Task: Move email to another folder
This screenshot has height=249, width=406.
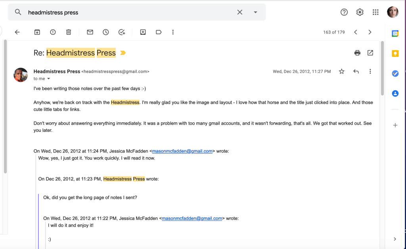Action: 143,32
